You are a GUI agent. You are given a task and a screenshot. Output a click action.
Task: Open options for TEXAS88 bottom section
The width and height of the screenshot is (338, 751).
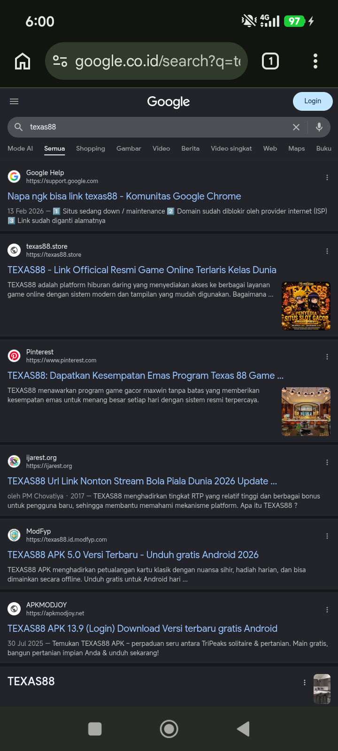[305, 682]
